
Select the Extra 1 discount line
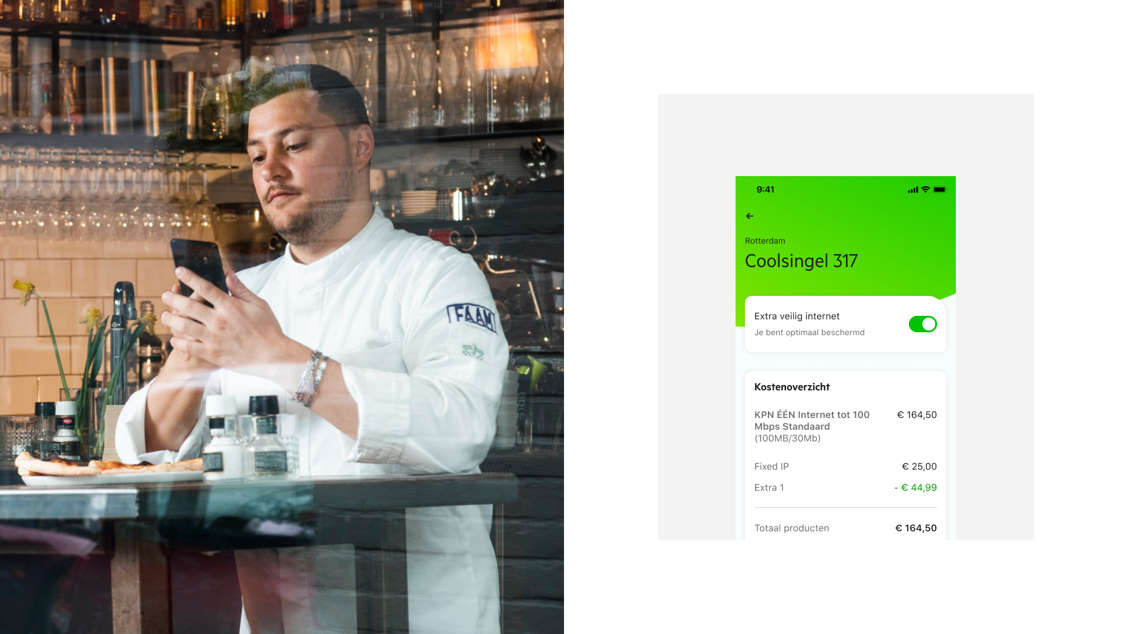click(x=845, y=488)
